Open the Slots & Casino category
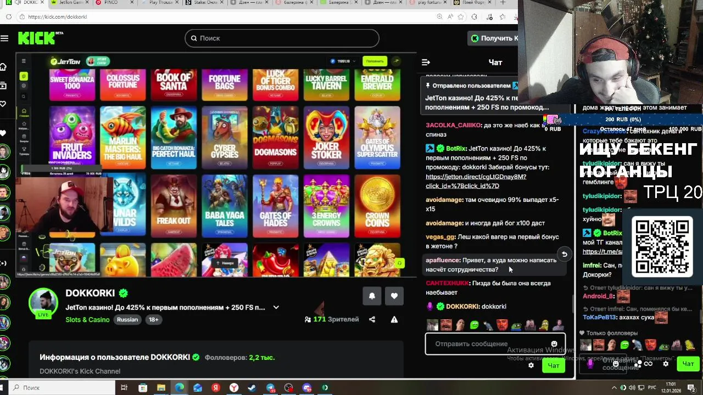Image resolution: width=703 pixels, height=395 pixels. point(87,319)
